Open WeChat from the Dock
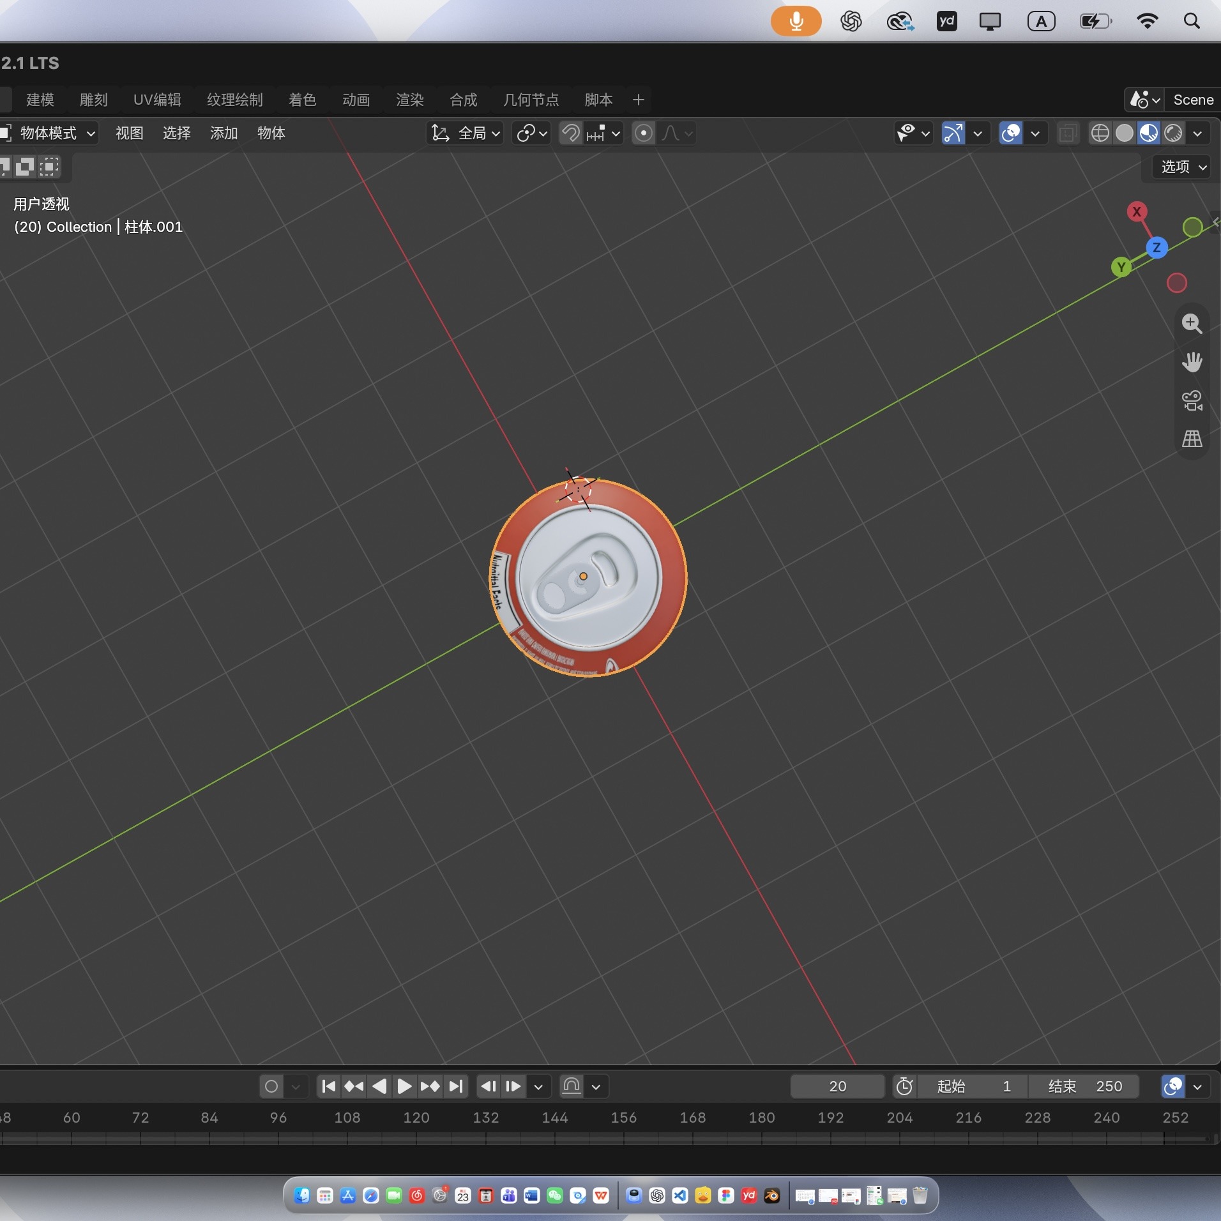This screenshot has height=1221, width=1221. [555, 1195]
